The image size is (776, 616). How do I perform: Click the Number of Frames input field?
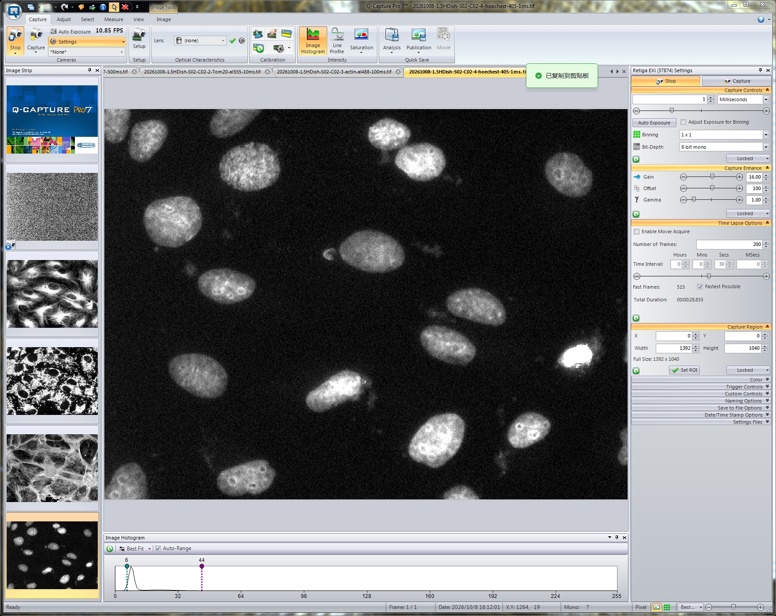click(x=729, y=244)
